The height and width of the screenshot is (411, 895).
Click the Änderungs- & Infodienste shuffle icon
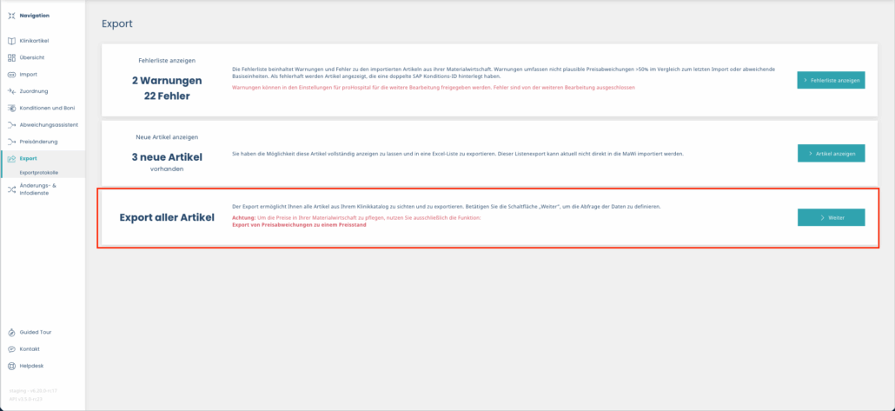pyautogui.click(x=10, y=189)
